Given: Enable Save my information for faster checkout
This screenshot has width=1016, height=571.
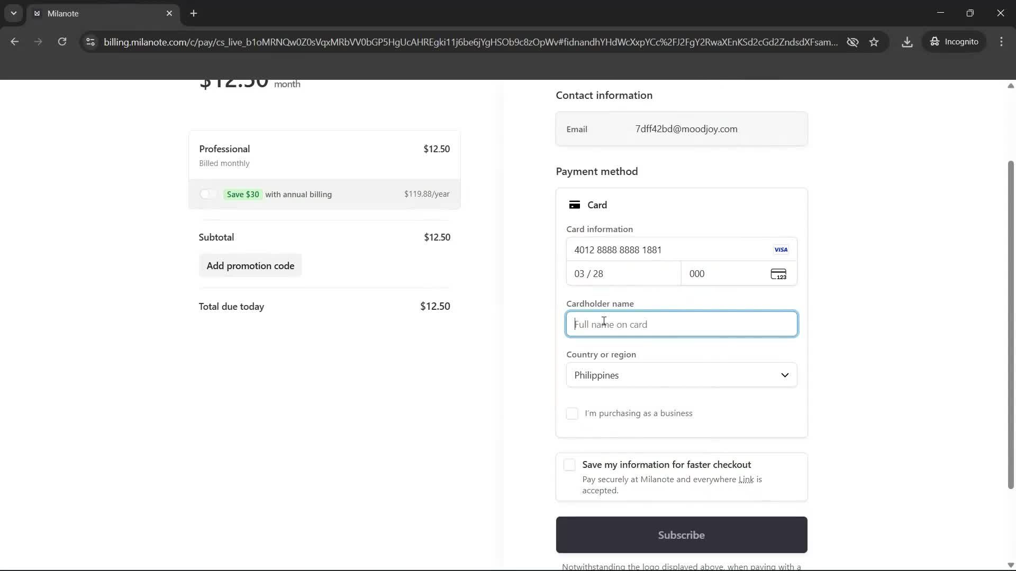Looking at the screenshot, I should (569, 465).
